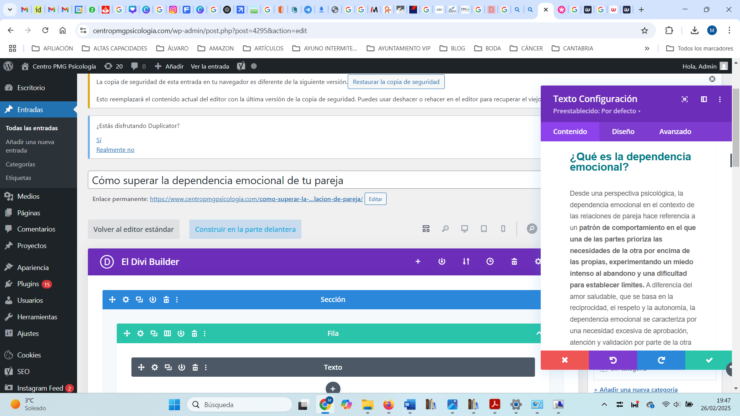The height and width of the screenshot is (416, 740).
Task: Show hidden bookmarks chevron
Action: tap(647, 49)
